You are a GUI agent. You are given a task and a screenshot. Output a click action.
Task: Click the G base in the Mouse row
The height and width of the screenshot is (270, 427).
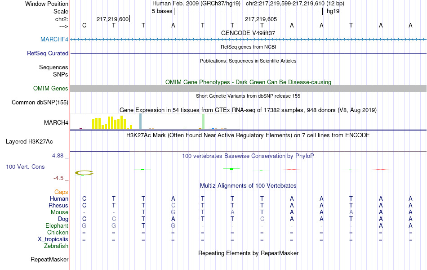tap(173, 212)
